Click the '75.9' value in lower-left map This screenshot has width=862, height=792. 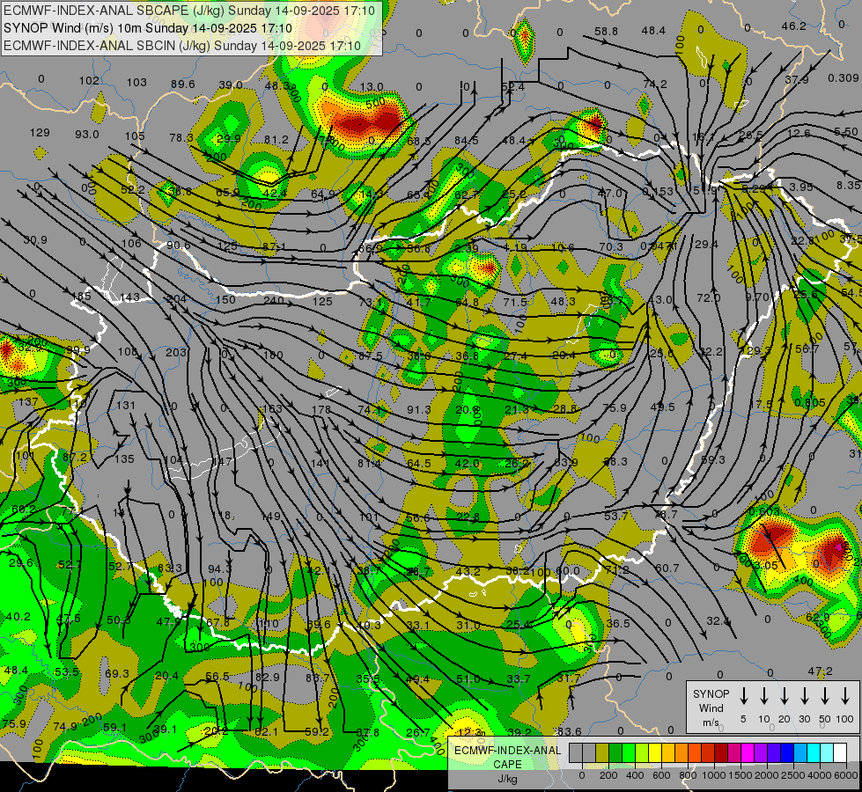point(14,724)
